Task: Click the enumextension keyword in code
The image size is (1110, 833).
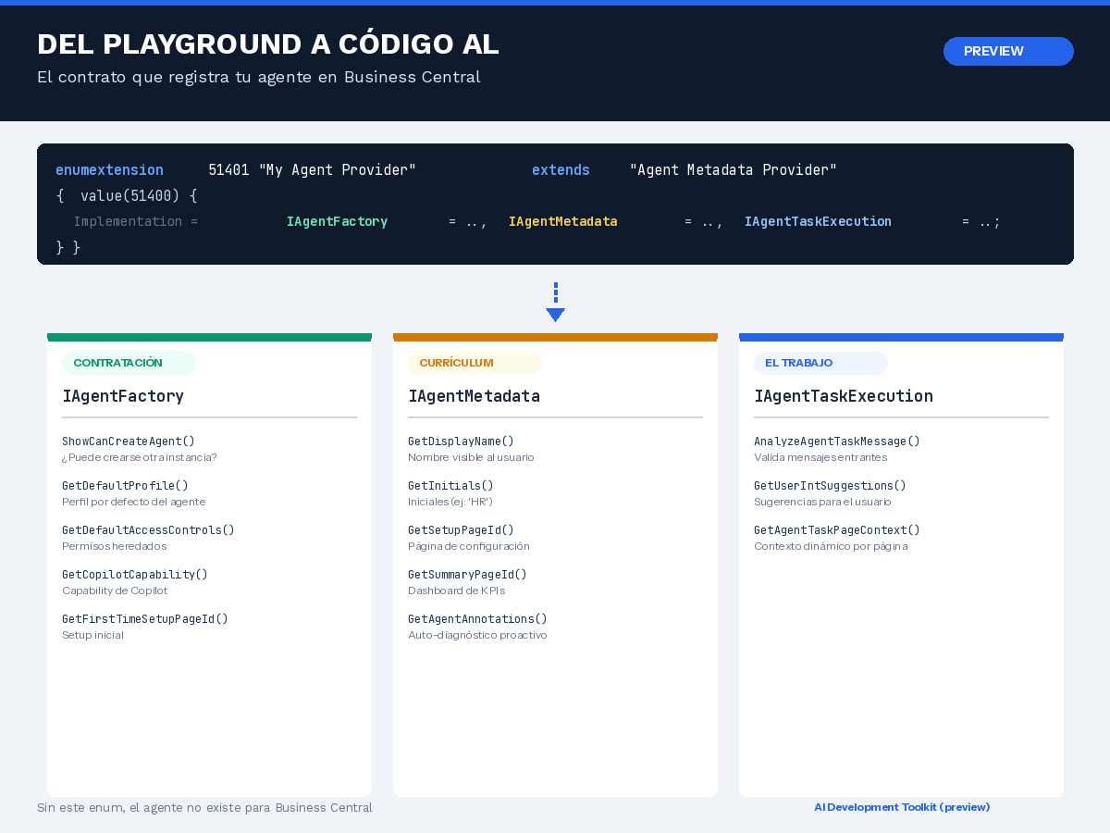Action: point(109,170)
